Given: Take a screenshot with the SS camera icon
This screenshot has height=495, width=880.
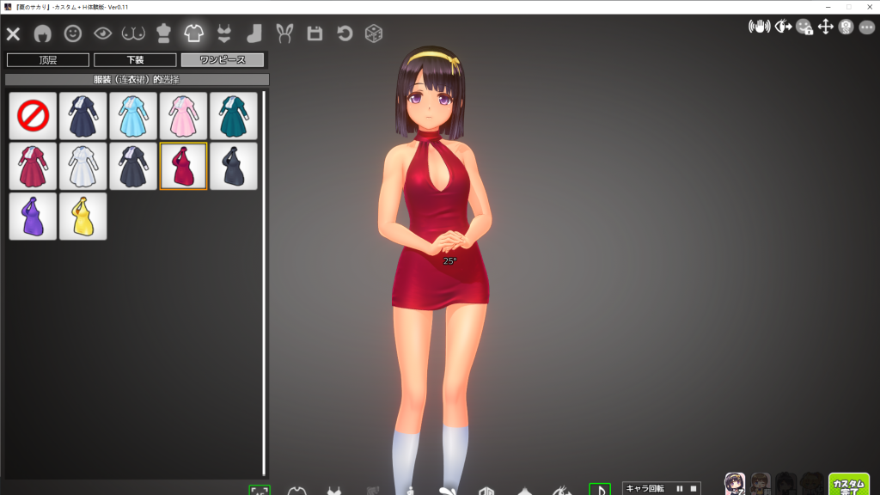Looking at the screenshot, I should click(x=846, y=28).
